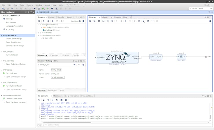This screenshot has height=130, width=214.
Task: Click the Regenerate Layout icon in diagram toolbar
Action: (x=148, y=21)
